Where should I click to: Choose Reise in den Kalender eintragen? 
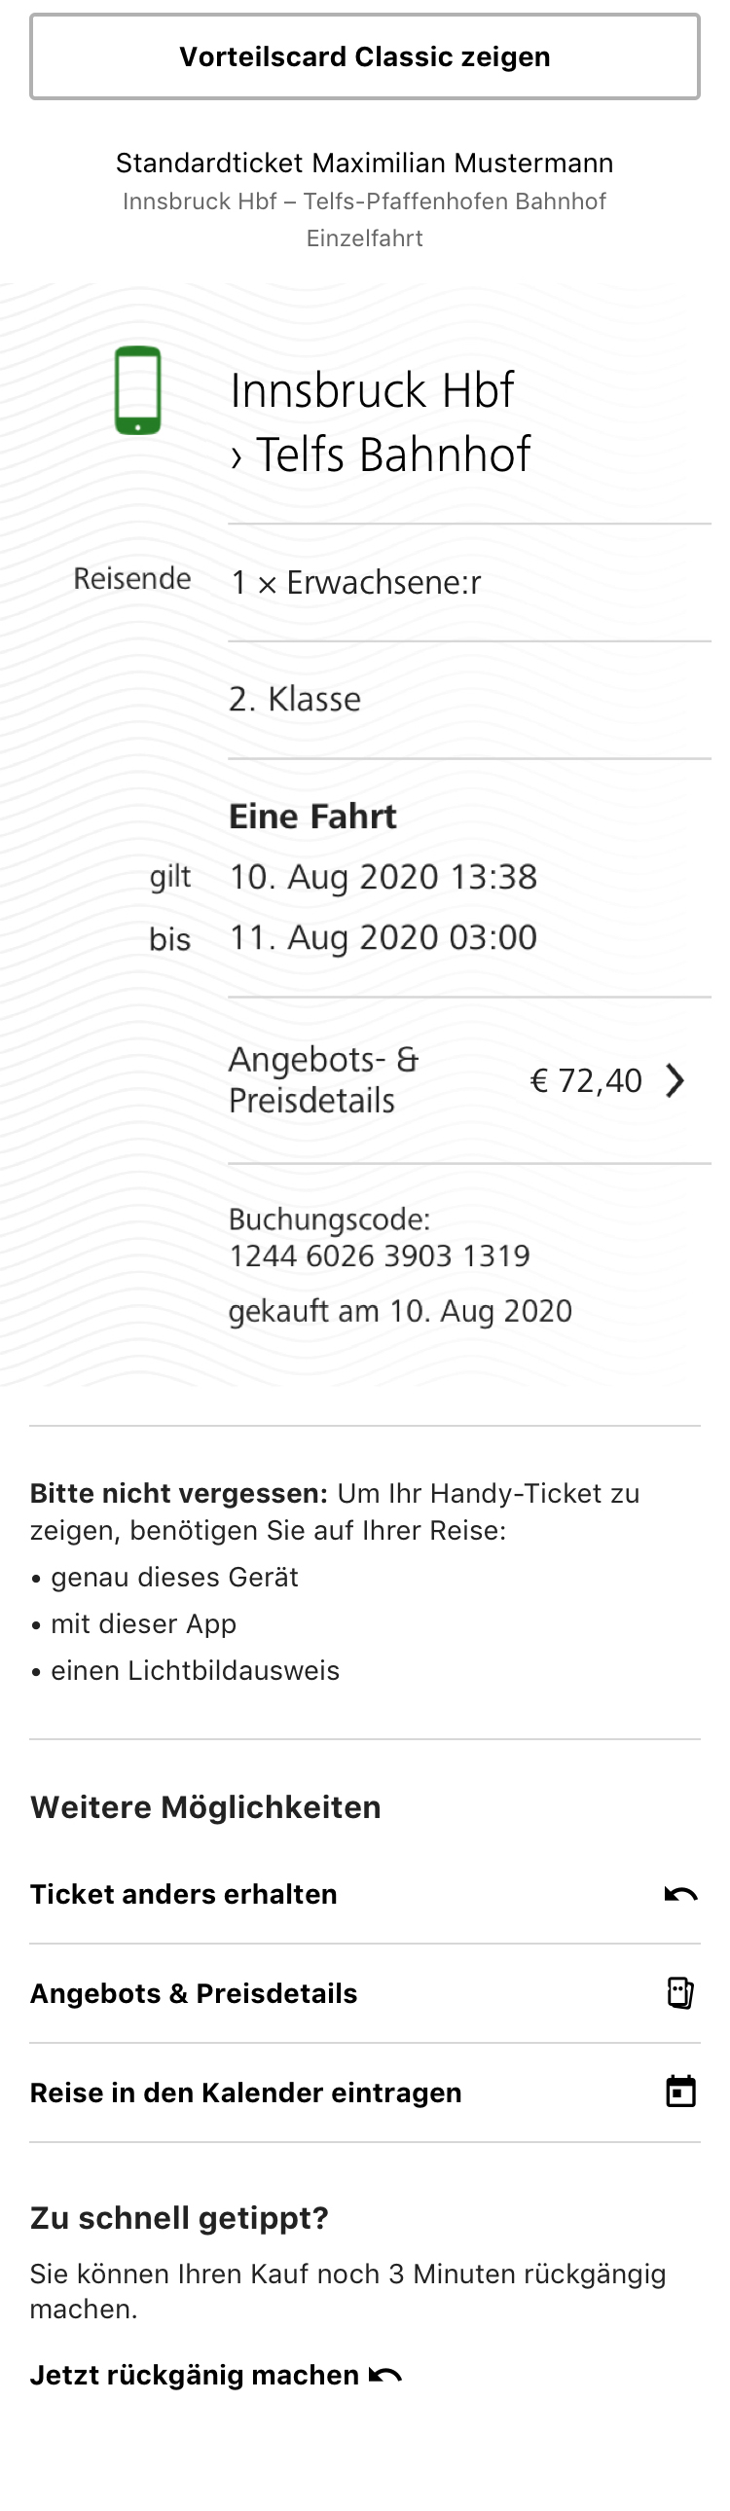pos(245,2092)
